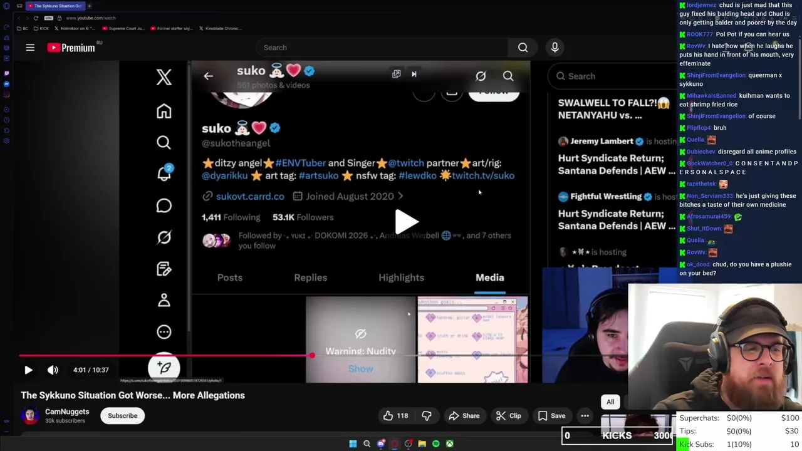Image resolution: width=802 pixels, height=451 pixels.
Task: Open Windows Start button
Action: point(353,443)
